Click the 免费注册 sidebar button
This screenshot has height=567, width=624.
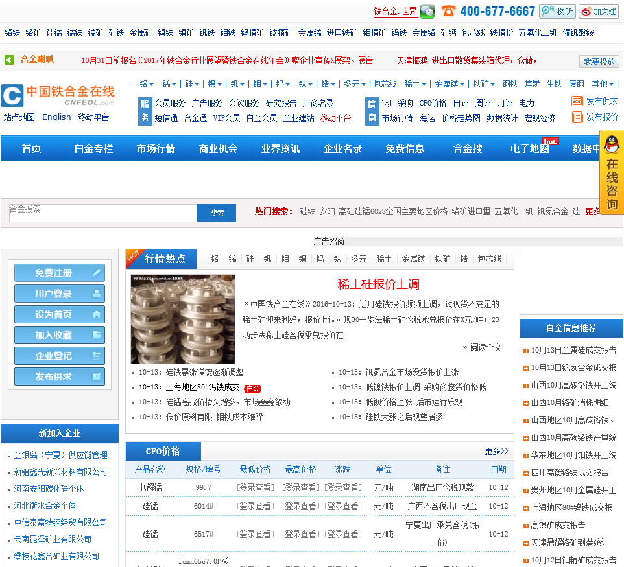(x=60, y=273)
